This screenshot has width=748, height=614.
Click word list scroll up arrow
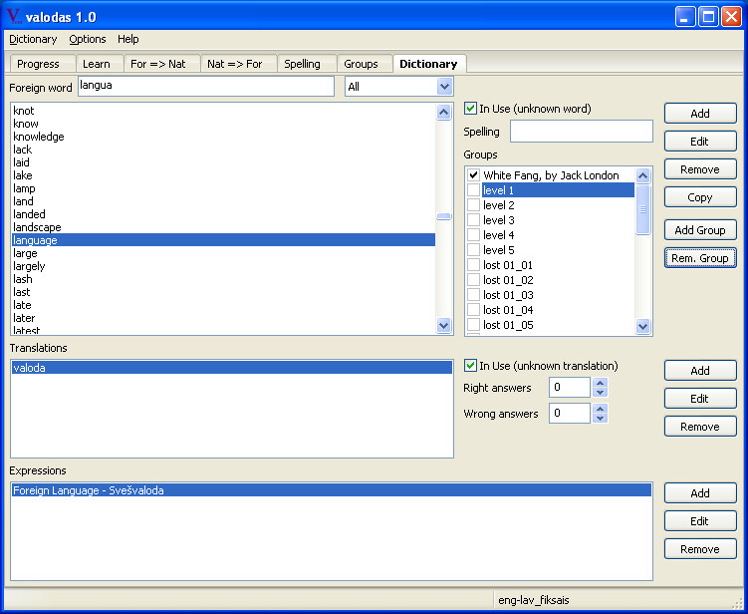point(443,113)
